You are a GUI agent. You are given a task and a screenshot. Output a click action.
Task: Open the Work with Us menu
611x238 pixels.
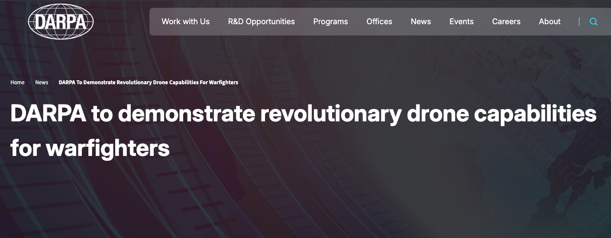[x=185, y=22]
